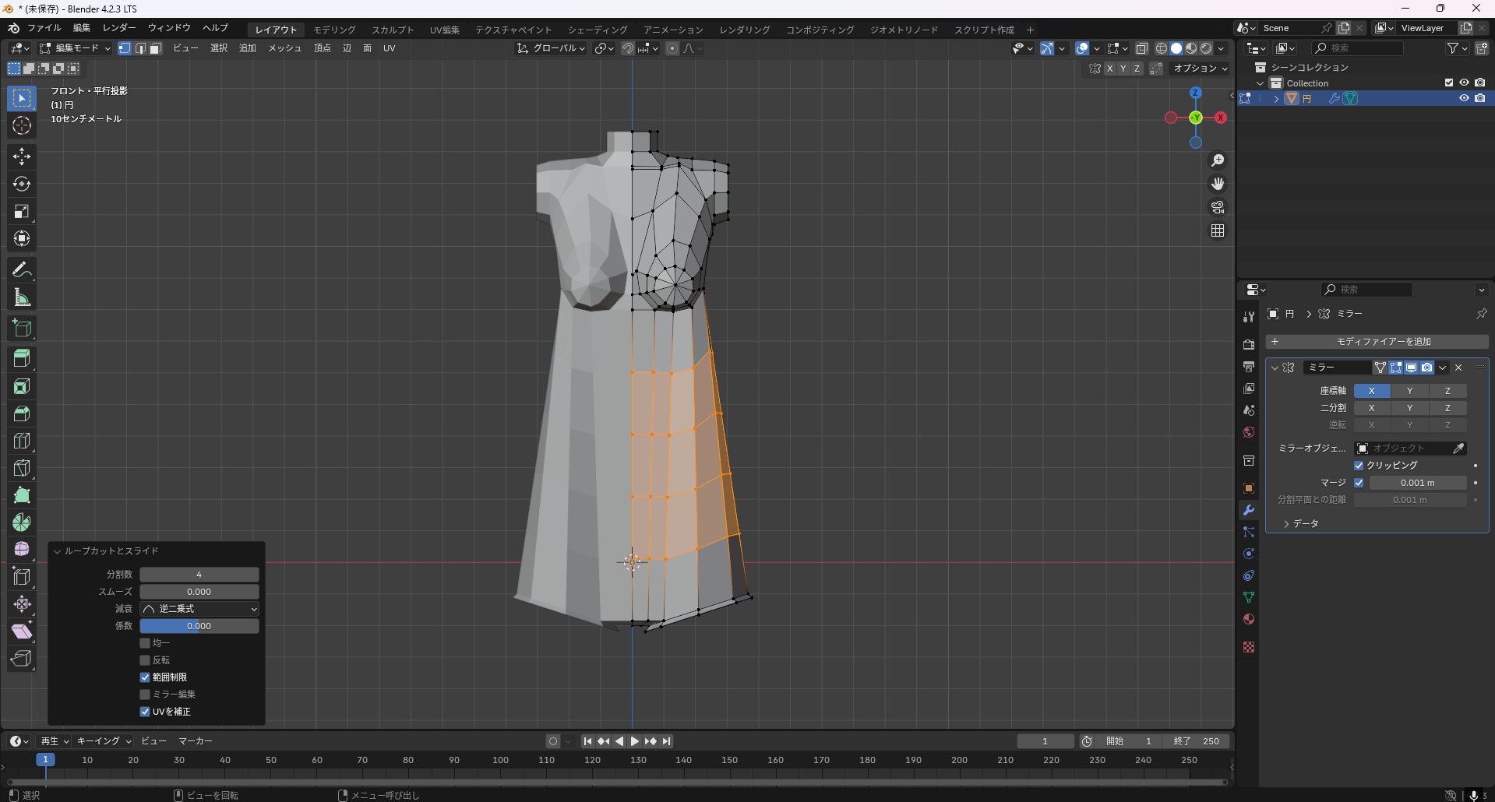Select the Edge Slide tool
This screenshot has height=802, width=1495.
(22, 577)
